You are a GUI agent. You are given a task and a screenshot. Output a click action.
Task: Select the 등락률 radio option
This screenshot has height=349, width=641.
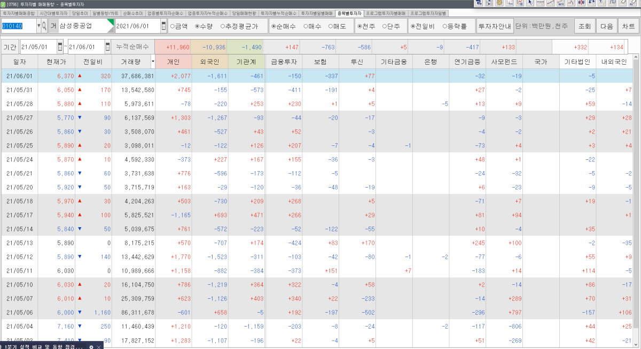tap(455, 26)
